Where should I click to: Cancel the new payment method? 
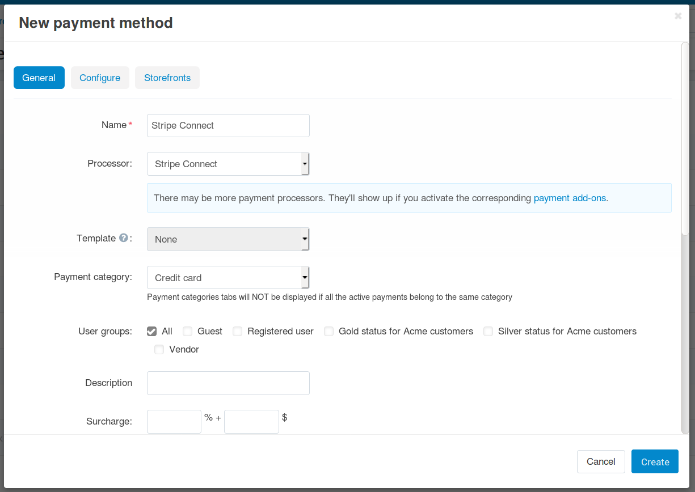click(x=601, y=461)
